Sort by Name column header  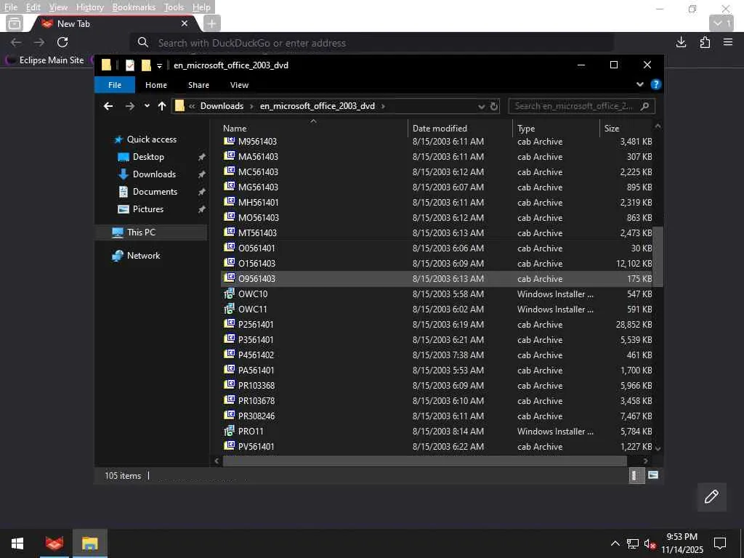[x=313, y=128]
